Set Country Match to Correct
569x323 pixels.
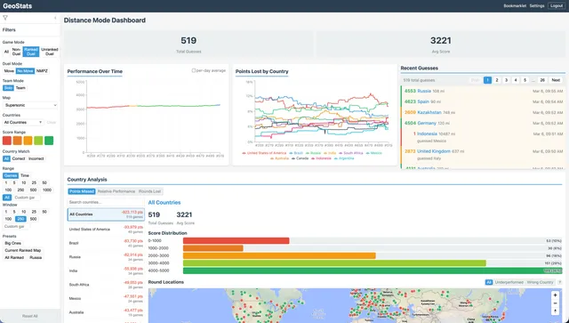coord(19,158)
